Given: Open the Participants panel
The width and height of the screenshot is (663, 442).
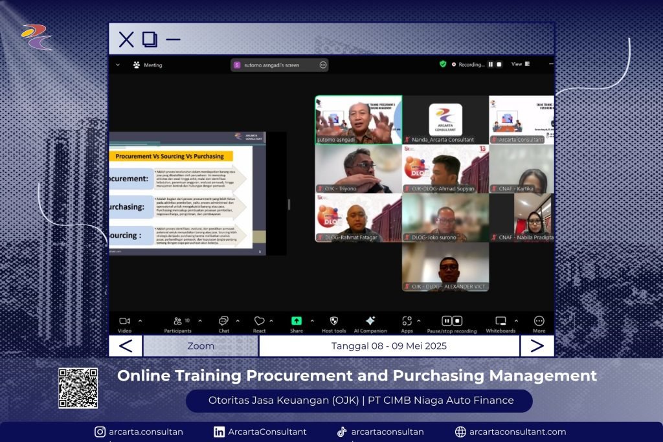Looking at the screenshot, I should click(x=178, y=321).
